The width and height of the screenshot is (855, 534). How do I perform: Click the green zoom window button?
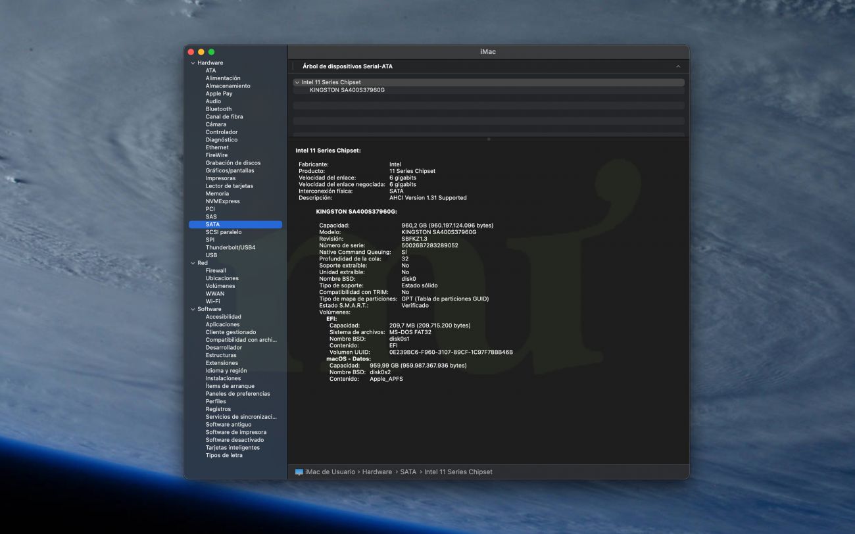click(211, 52)
